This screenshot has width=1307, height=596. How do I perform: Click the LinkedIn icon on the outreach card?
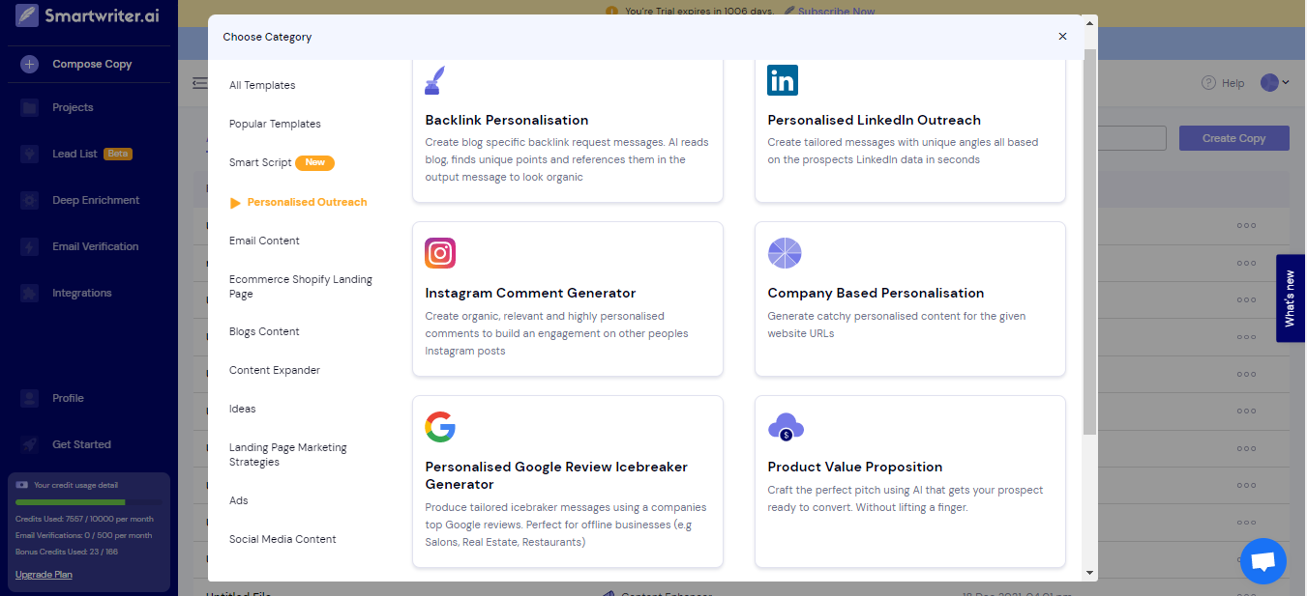(783, 81)
